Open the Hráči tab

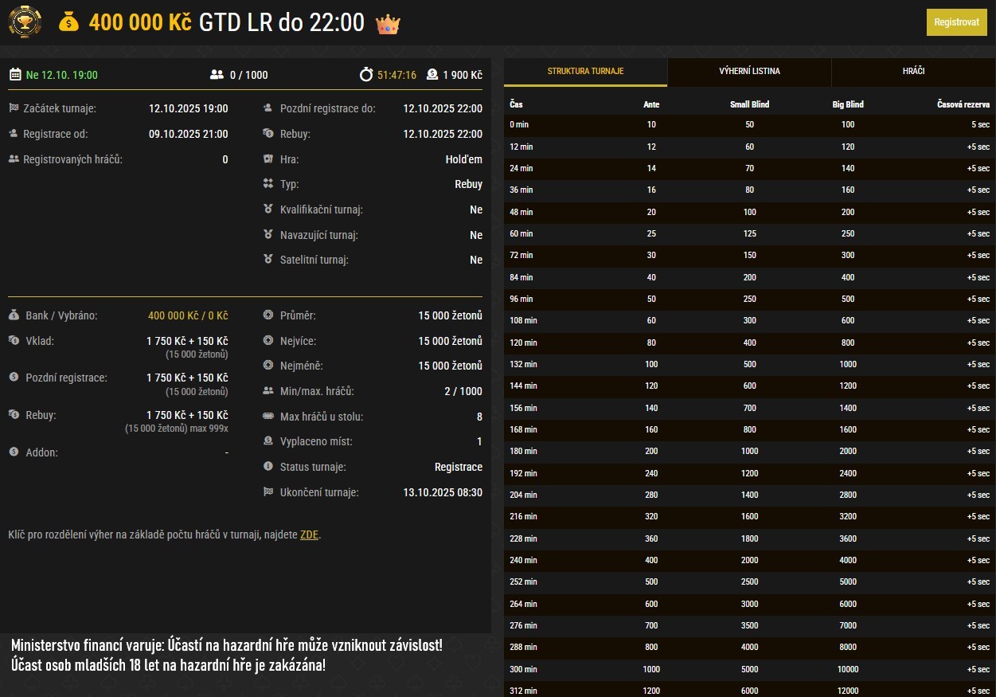913,71
